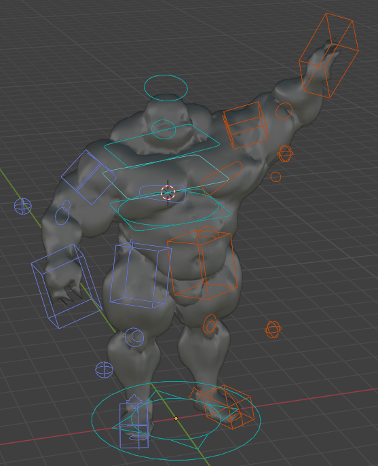The image size is (378, 466).
Task: Select the orange elbow pole sphere beside the raised arm
Action: tap(285, 154)
